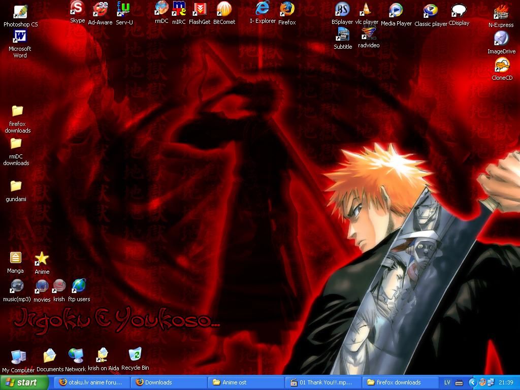This screenshot has height=390, width=520.
Task: Launch FlashGet from the desktop
Action: pyautogui.click(x=200, y=9)
